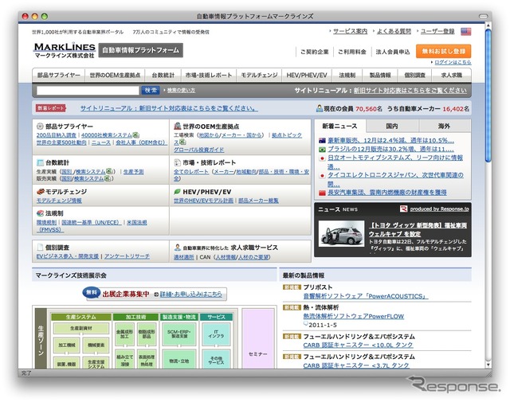Click the orange 無料お試し登録 button
Viewport: 510px width, 402px height.
(443, 51)
